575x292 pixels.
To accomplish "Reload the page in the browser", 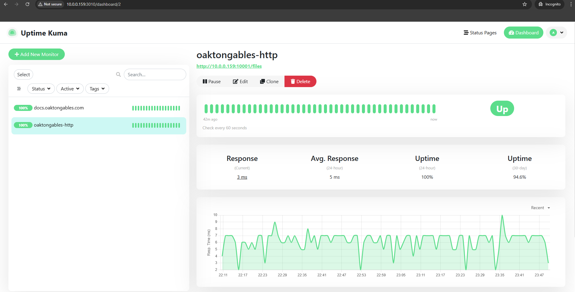I will point(27,4).
